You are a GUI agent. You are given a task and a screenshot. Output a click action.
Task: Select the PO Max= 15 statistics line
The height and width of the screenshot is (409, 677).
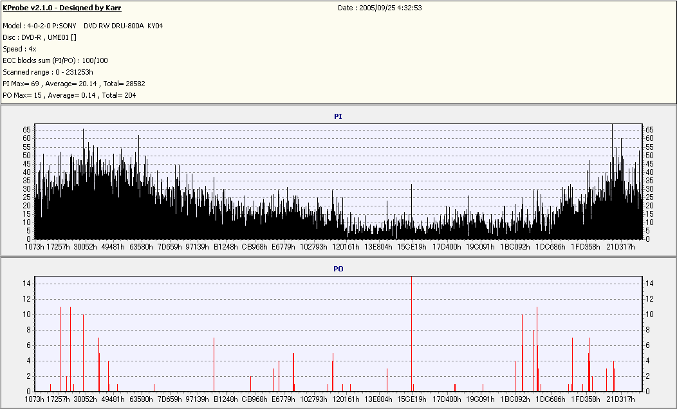click(70, 95)
